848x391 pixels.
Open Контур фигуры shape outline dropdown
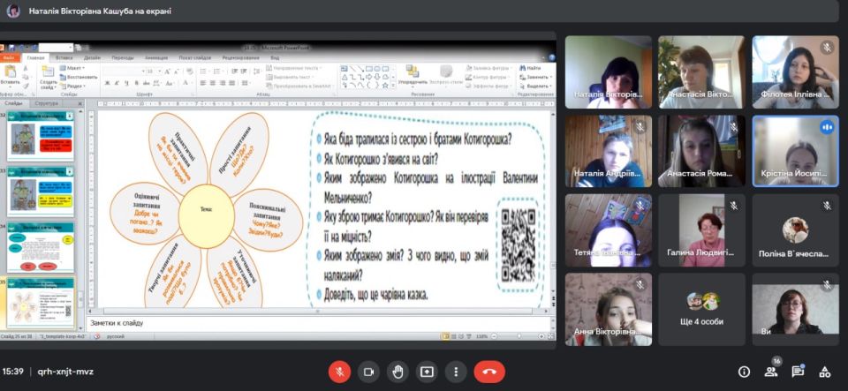click(488, 77)
